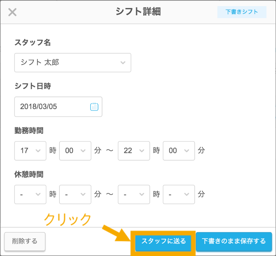
Task: Open the start hour dropdown showing 17
Action: (x=30, y=151)
